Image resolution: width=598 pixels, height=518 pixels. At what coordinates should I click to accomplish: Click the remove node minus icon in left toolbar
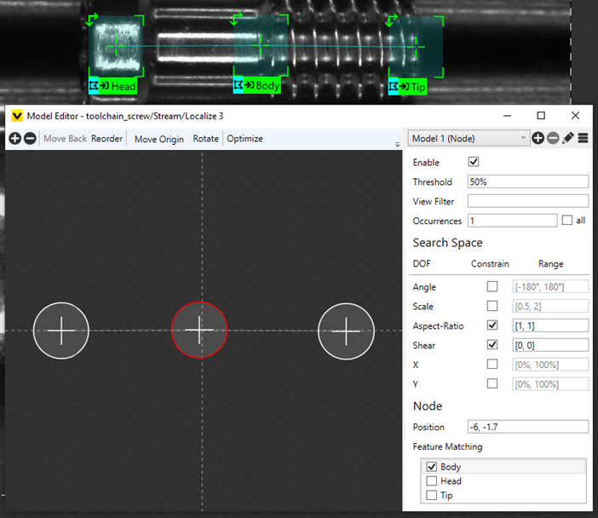click(x=30, y=139)
